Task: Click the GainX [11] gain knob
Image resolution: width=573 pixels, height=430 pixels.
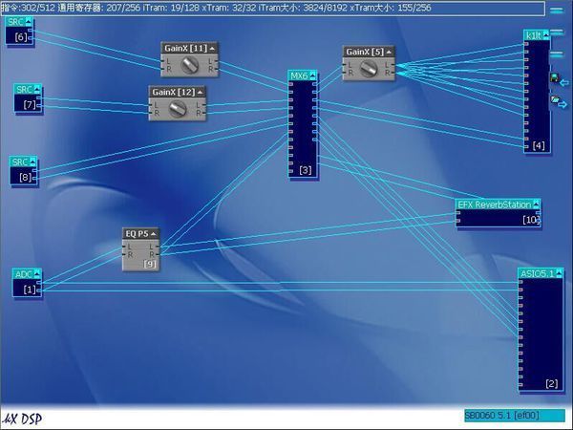Action: click(188, 64)
